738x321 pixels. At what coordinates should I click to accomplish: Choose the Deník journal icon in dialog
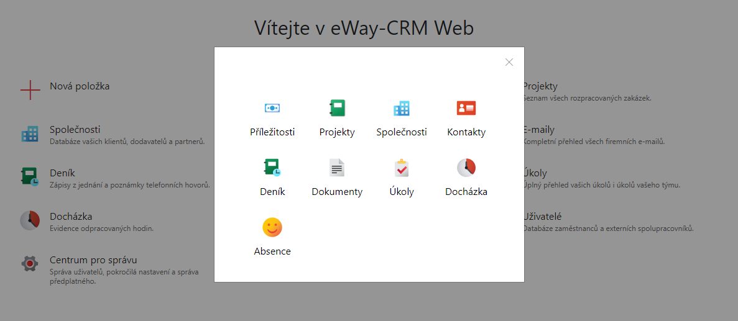click(272, 168)
